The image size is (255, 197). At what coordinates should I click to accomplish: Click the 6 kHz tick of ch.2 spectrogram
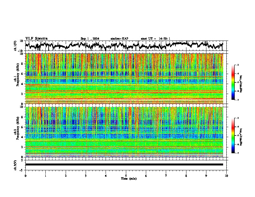(x=22, y=127)
